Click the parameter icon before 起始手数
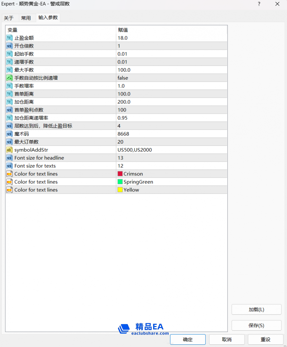 (x=9, y=54)
